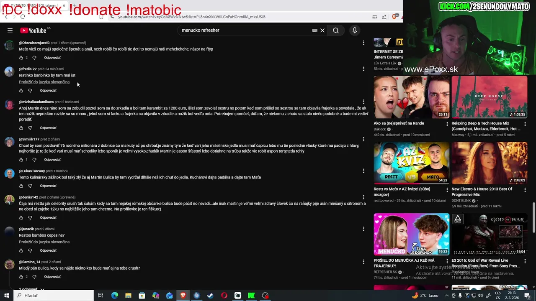Viewport: 536px width, 301px height.
Task: Open the Relaxing Deep House mix thumbnail
Action: (x=489, y=97)
